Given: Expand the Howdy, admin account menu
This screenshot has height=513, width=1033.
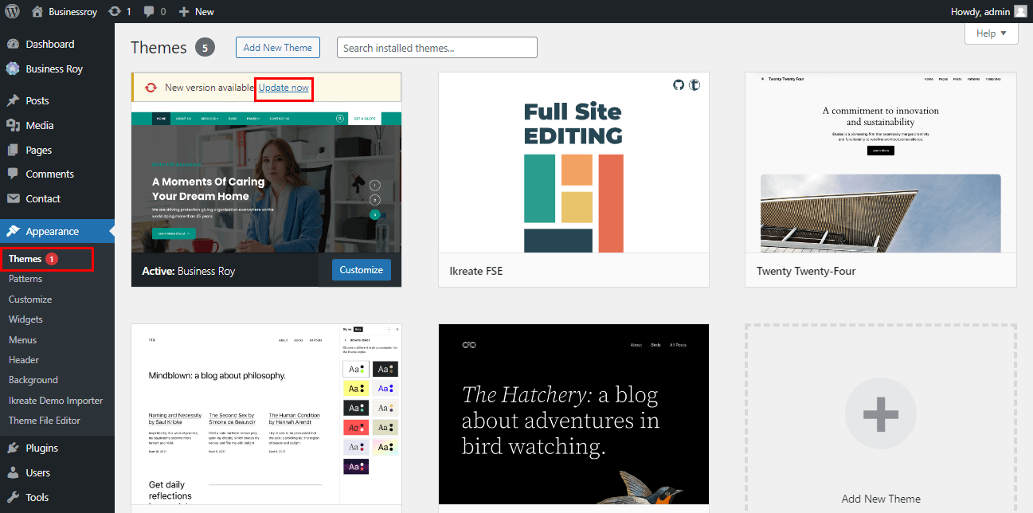Looking at the screenshot, I should 980,12.
